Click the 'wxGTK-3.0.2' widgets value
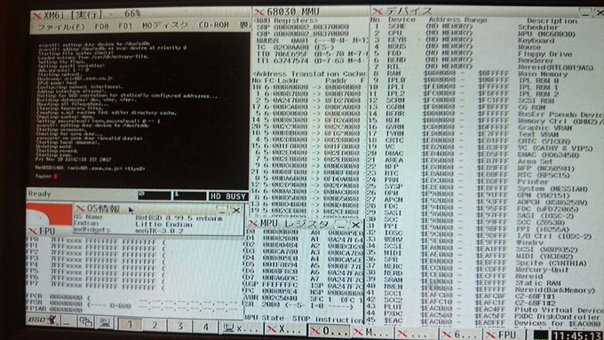 click(159, 231)
